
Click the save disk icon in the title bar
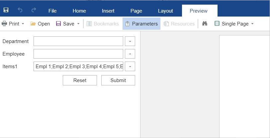(6, 10)
